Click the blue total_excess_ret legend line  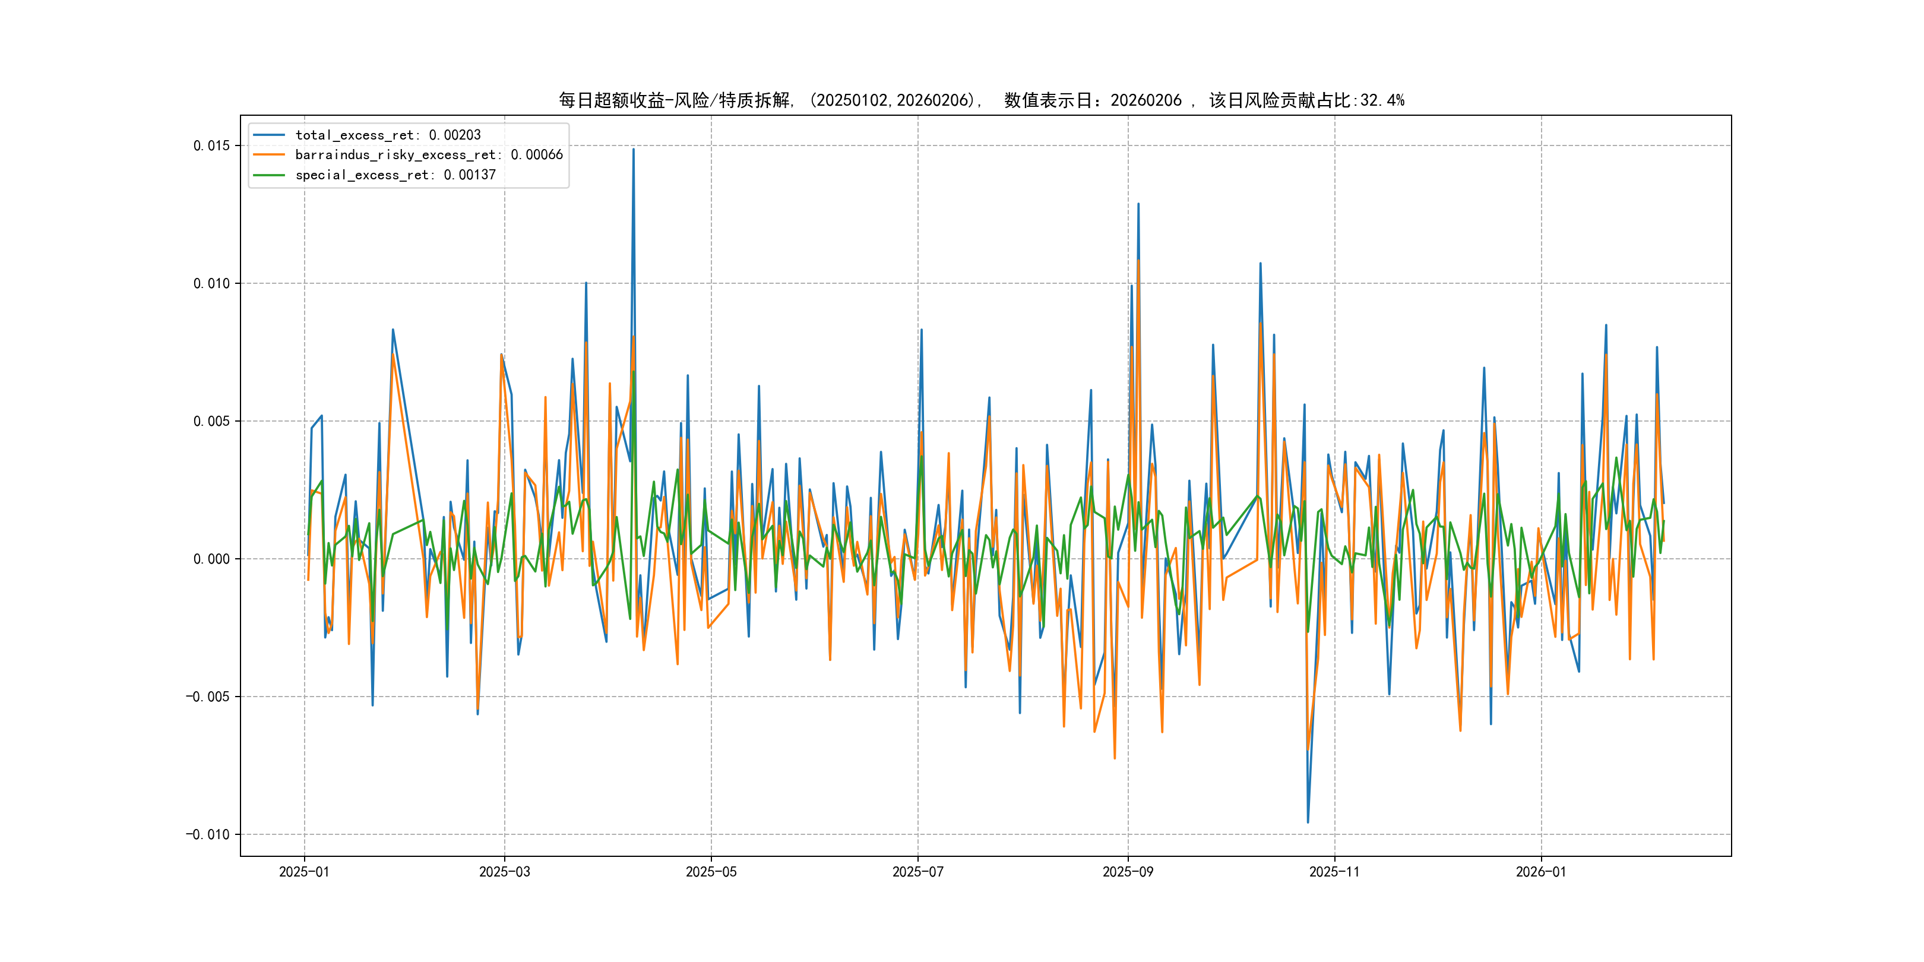pyautogui.click(x=269, y=135)
